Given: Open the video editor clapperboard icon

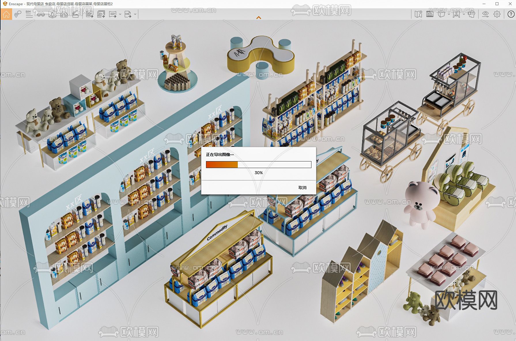Looking at the screenshot, I should pyautogui.click(x=75, y=14).
